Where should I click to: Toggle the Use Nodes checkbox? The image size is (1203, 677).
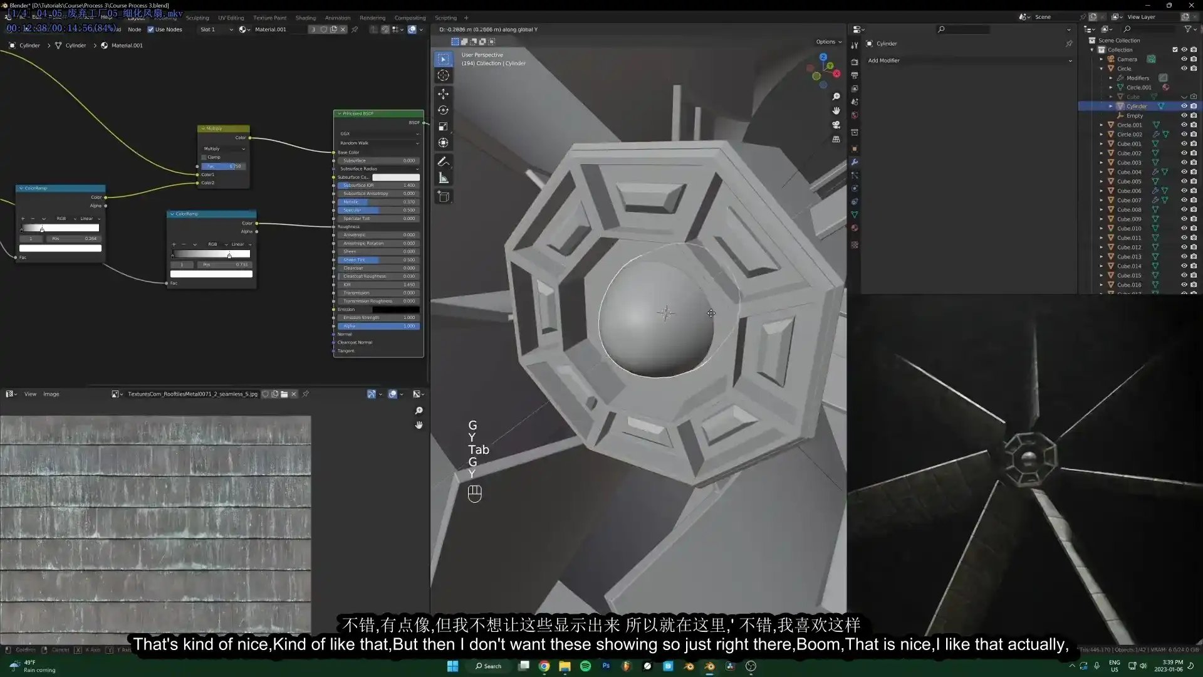(x=151, y=29)
